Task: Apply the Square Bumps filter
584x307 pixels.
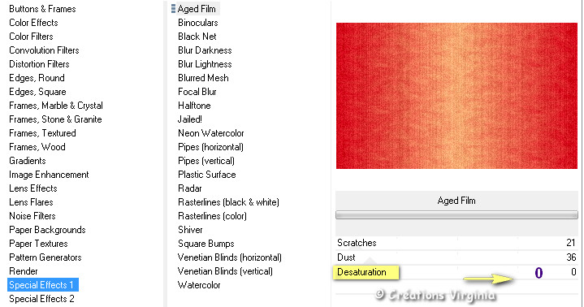Action: (x=206, y=244)
